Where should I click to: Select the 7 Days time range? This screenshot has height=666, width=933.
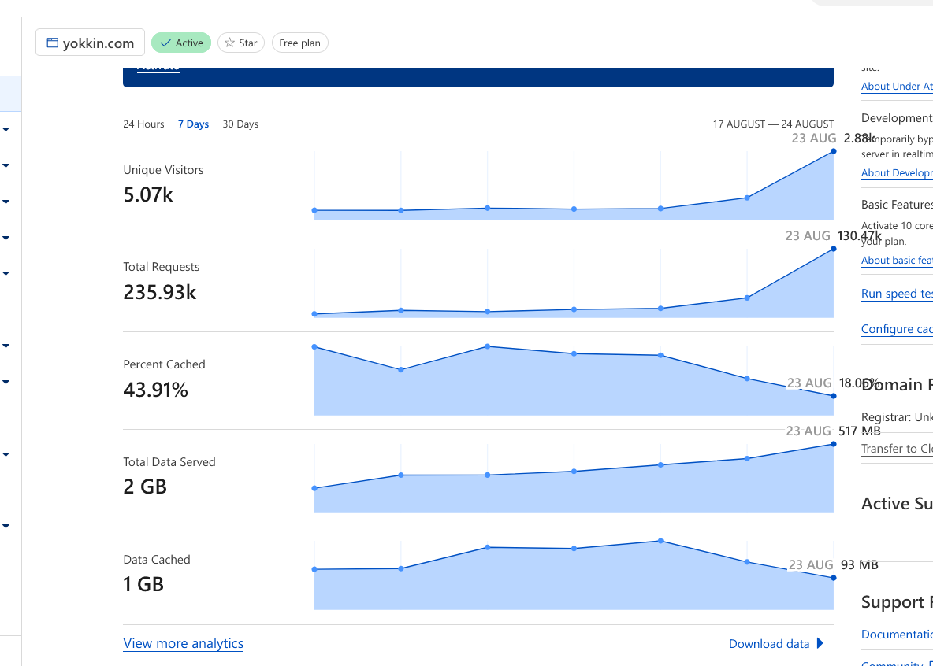point(193,124)
